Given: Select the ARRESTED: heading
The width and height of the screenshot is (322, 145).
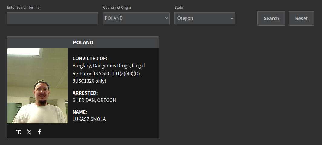Looking at the screenshot, I should [x=85, y=93].
